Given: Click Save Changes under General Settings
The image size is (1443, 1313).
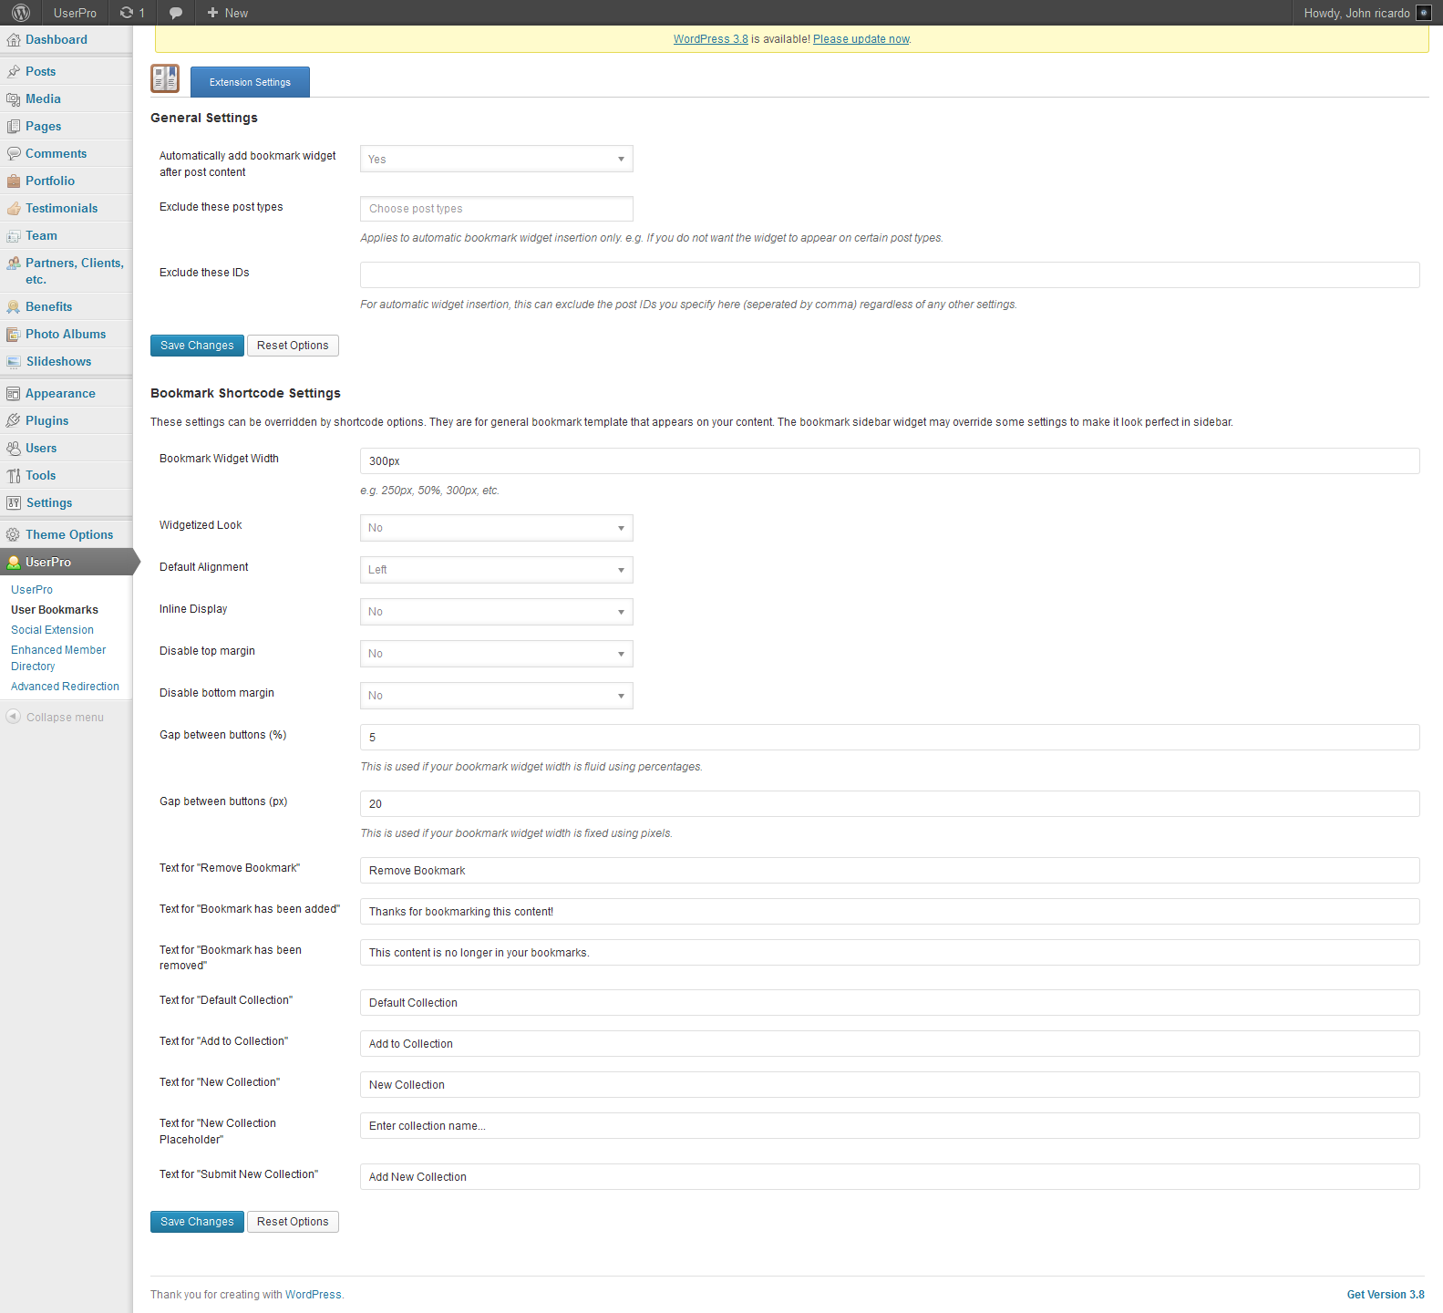Looking at the screenshot, I should (x=197, y=346).
